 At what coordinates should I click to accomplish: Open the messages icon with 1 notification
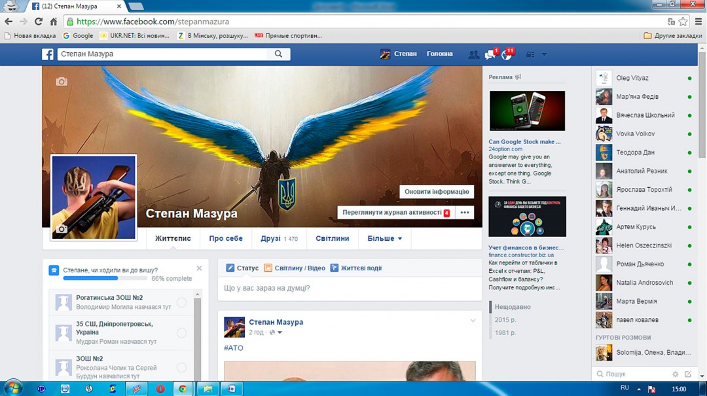(x=490, y=55)
